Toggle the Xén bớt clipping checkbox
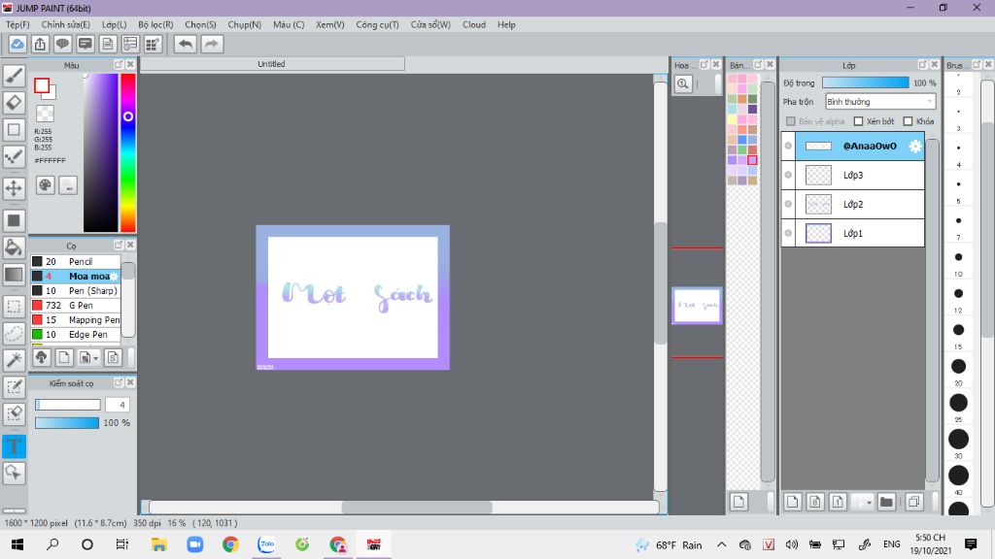The width and height of the screenshot is (995, 559). tap(859, 121)
